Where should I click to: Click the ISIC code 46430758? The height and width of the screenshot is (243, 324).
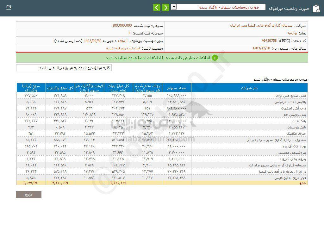(x=269, y=40)
